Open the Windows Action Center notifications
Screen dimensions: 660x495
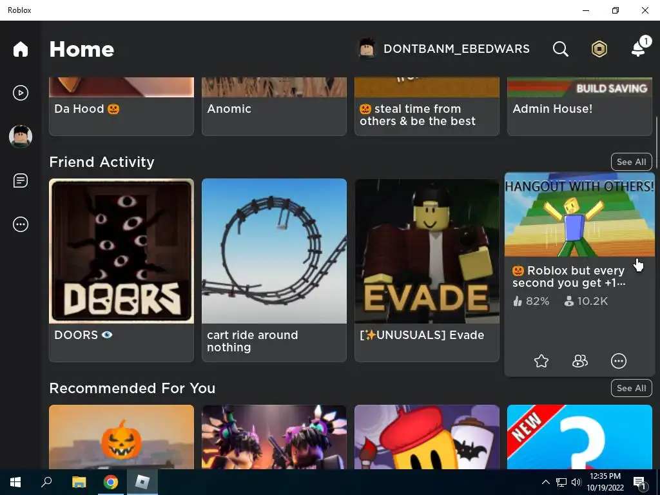[640, 482]
